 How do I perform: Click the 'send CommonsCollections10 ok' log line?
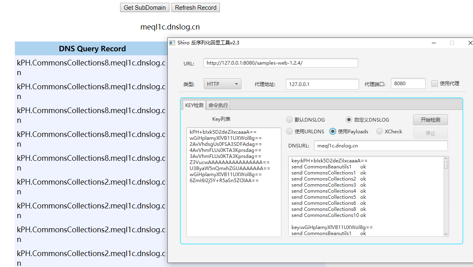click(329, 215)
